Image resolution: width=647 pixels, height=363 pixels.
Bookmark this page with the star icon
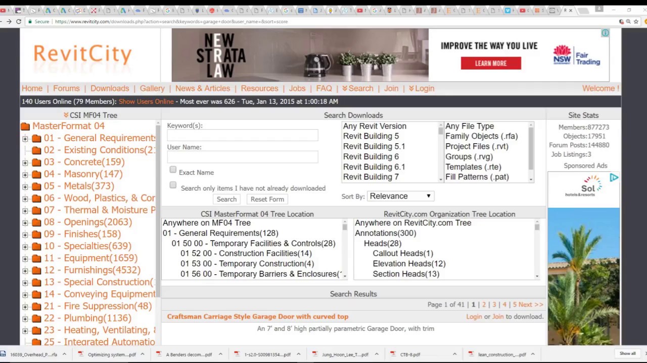click(636, 22)
